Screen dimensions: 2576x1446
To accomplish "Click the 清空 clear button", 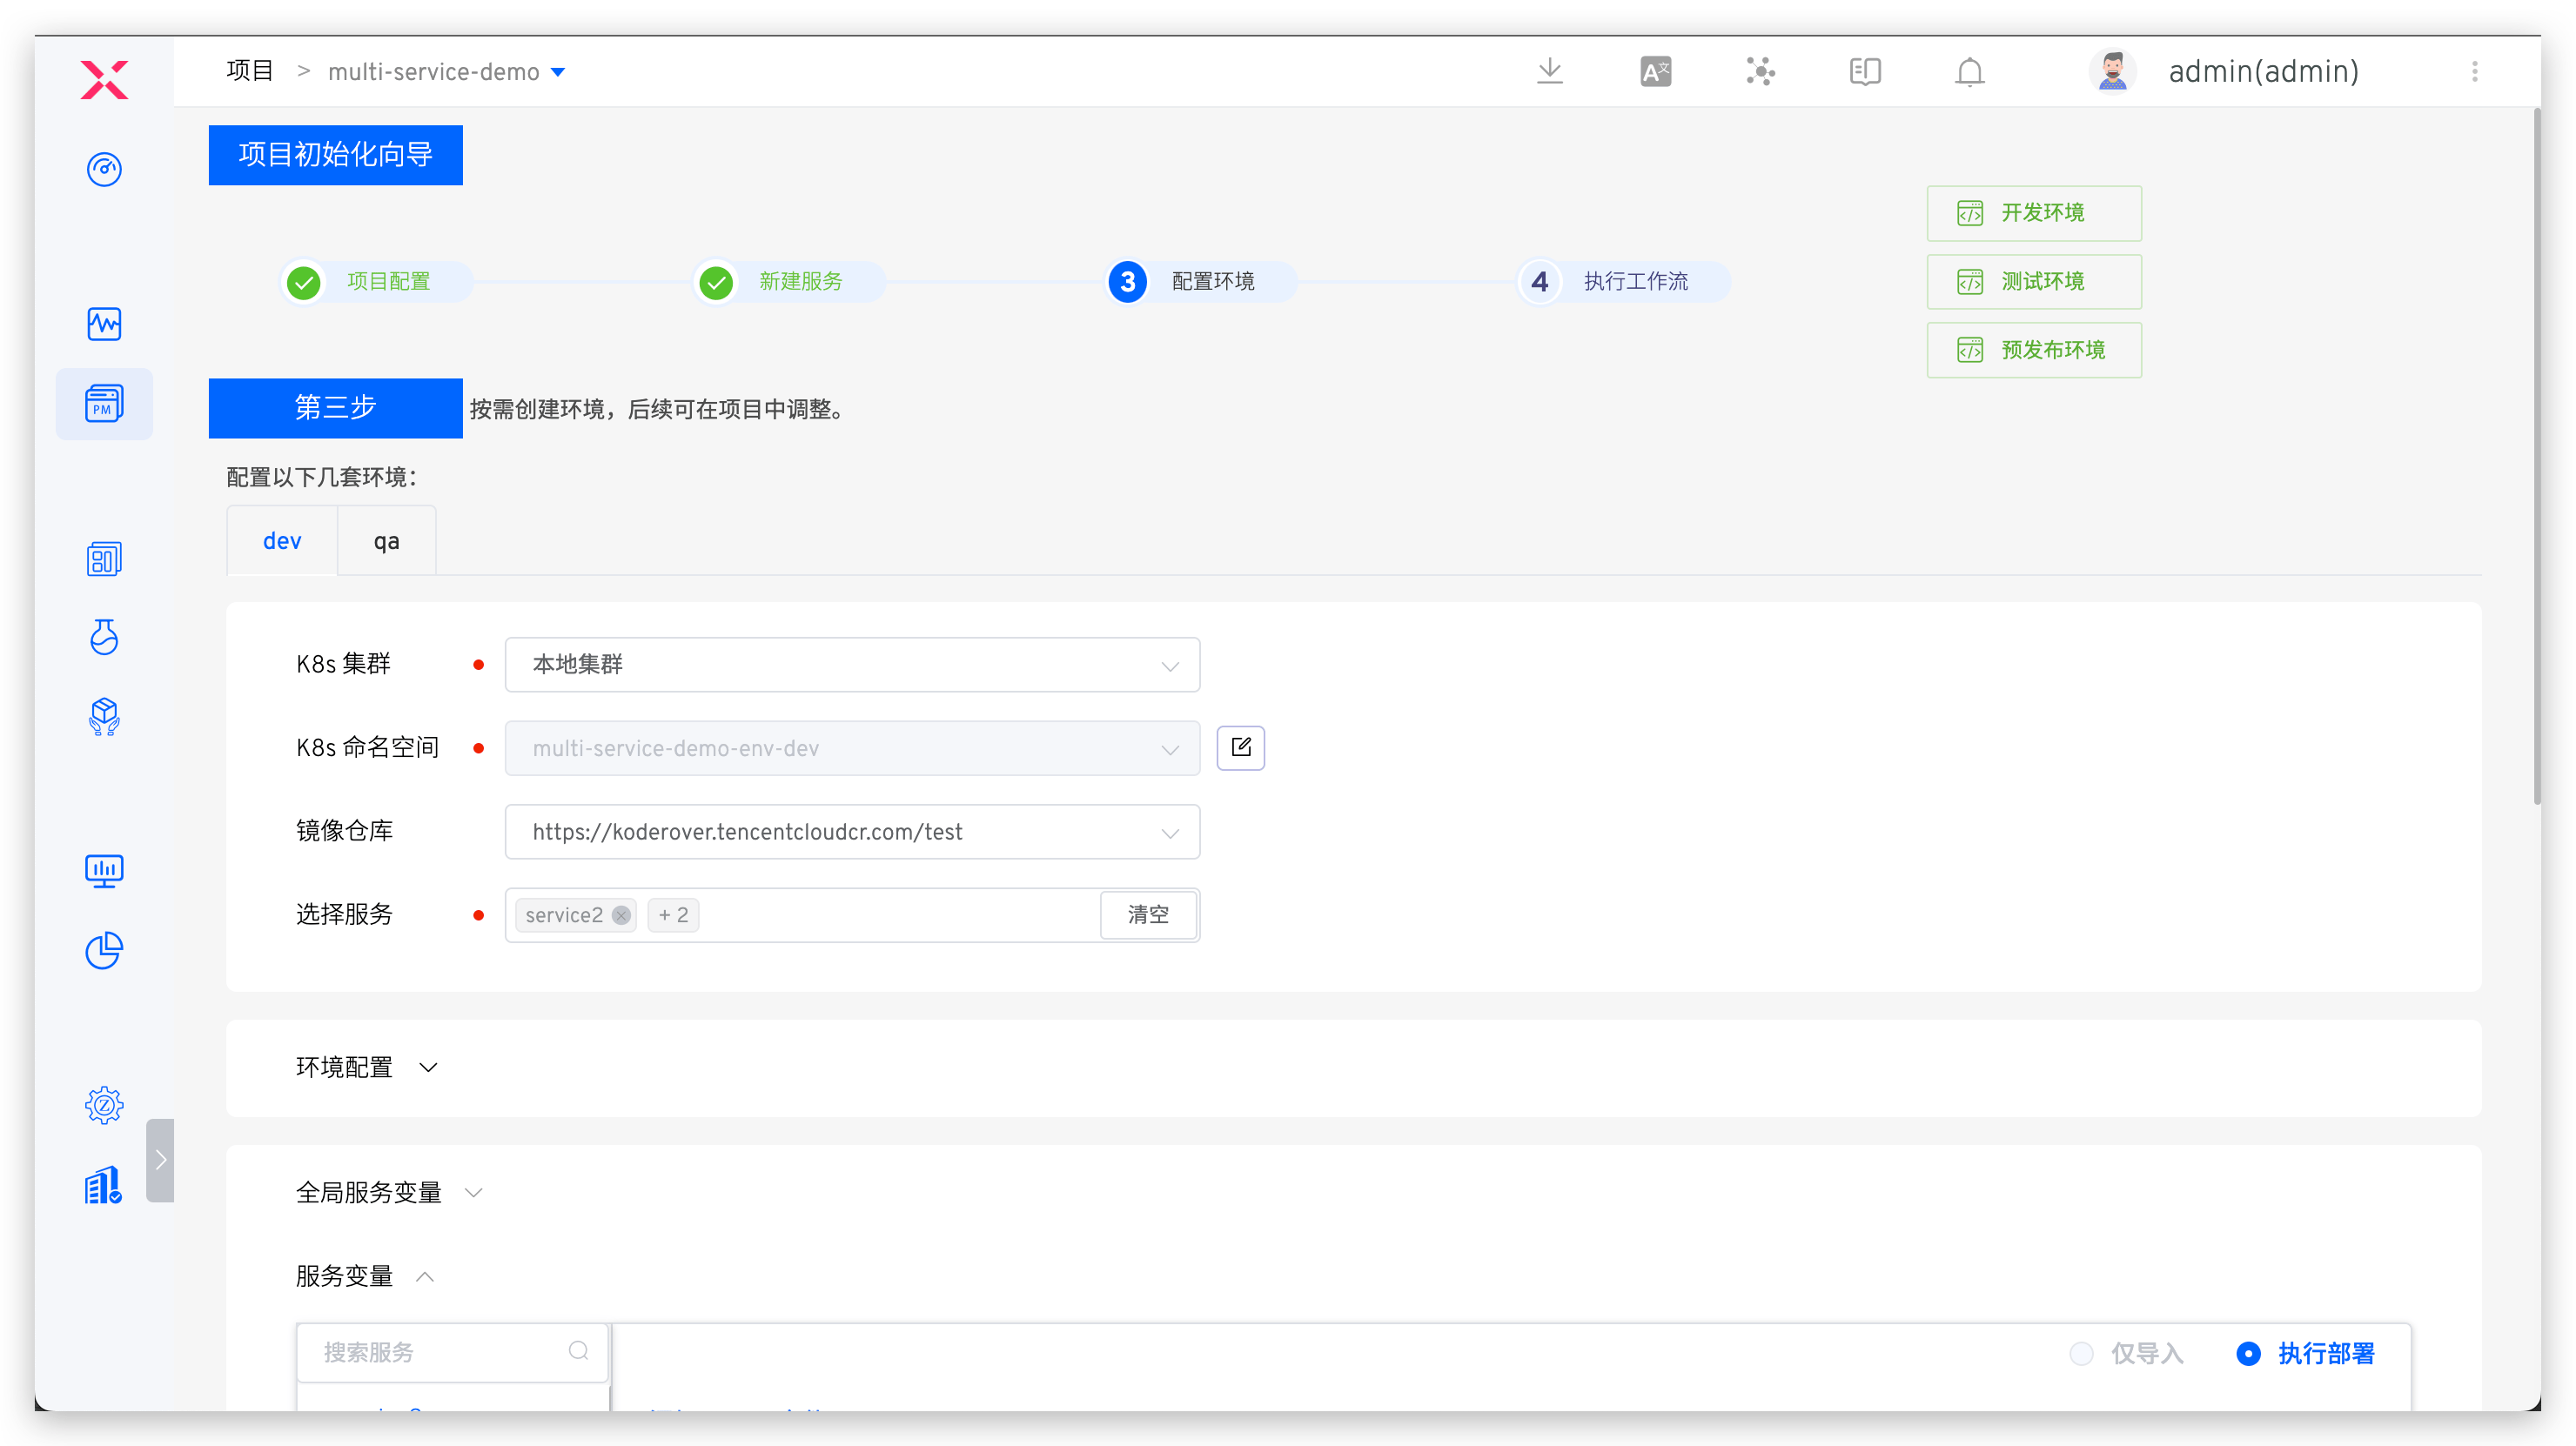I will [1148, 915].
